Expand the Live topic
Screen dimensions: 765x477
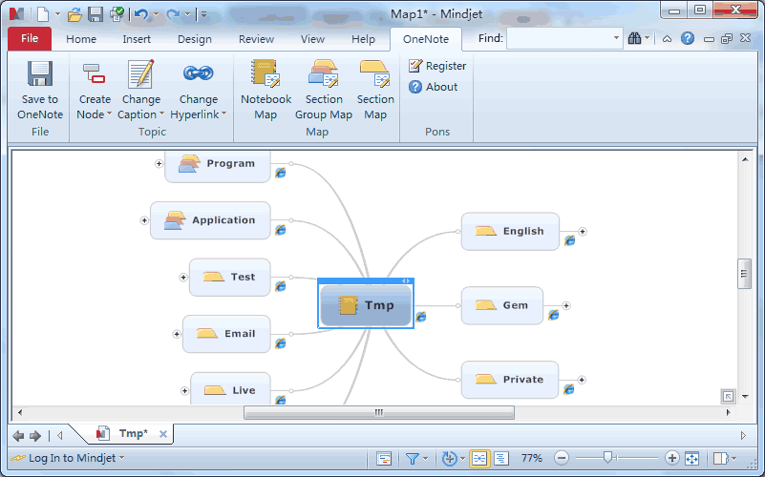click(184, 391)
